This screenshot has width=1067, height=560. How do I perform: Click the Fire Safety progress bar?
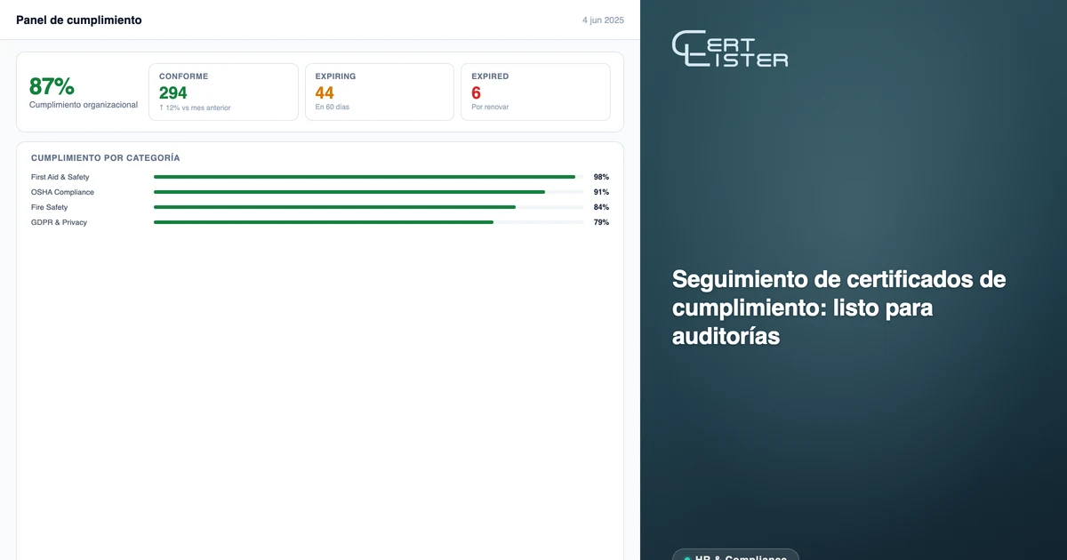tap(368, 207)
